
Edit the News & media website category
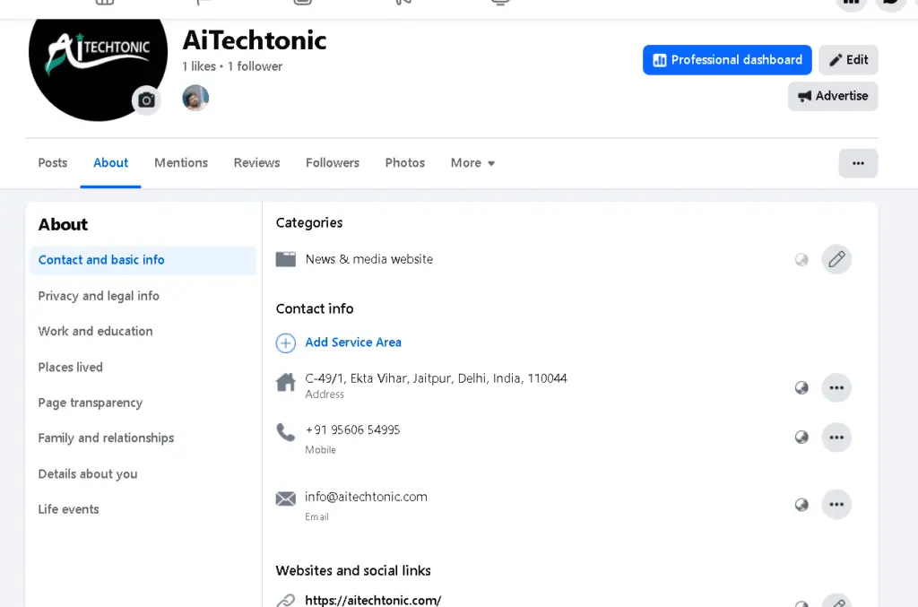[836, 259]
